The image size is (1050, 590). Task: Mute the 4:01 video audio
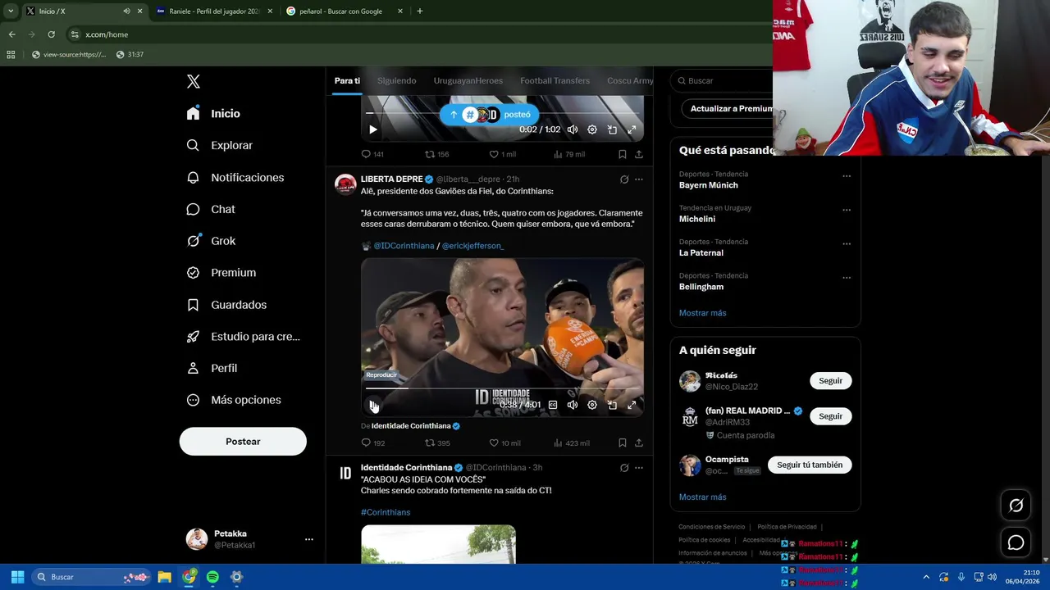coord(573,405)
